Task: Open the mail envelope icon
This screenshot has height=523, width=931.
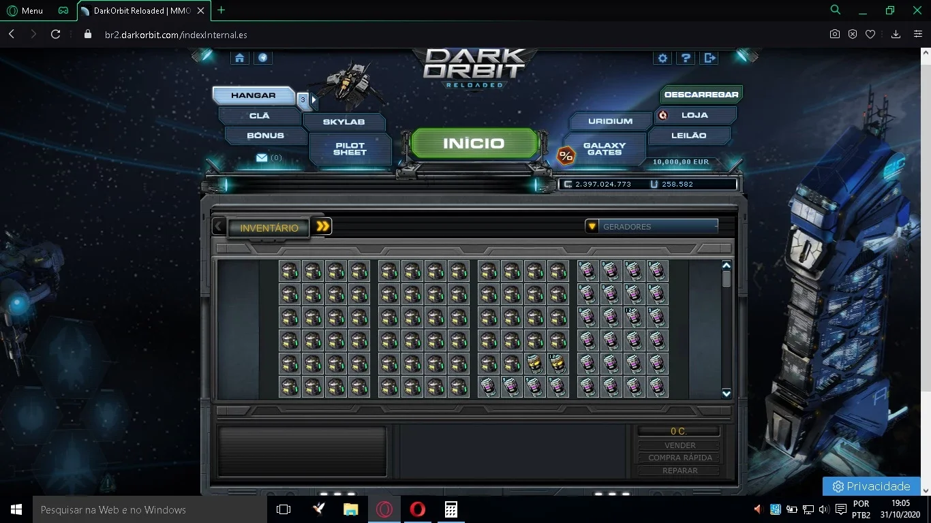Action: pyautogui.click(x=262, y=157)
